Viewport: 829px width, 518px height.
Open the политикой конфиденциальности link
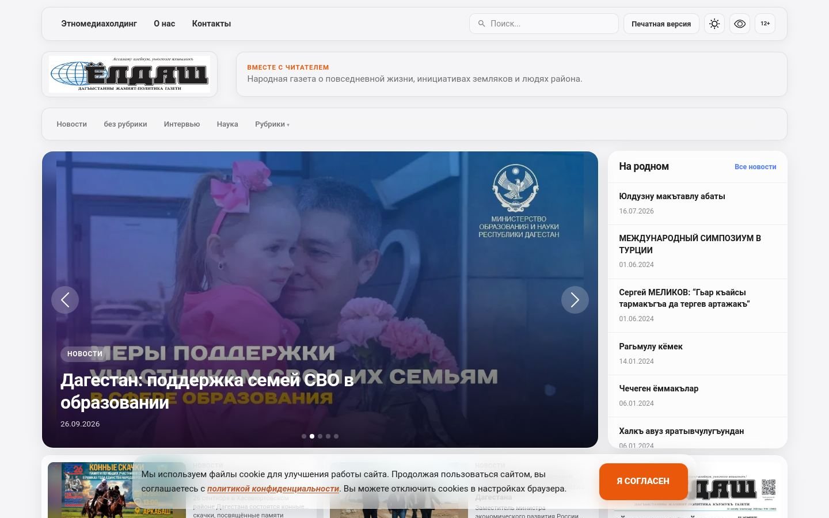click(273, 489)
